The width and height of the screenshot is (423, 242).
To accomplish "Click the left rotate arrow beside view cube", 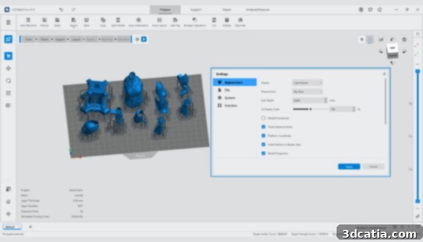I will tap(381, 51).
